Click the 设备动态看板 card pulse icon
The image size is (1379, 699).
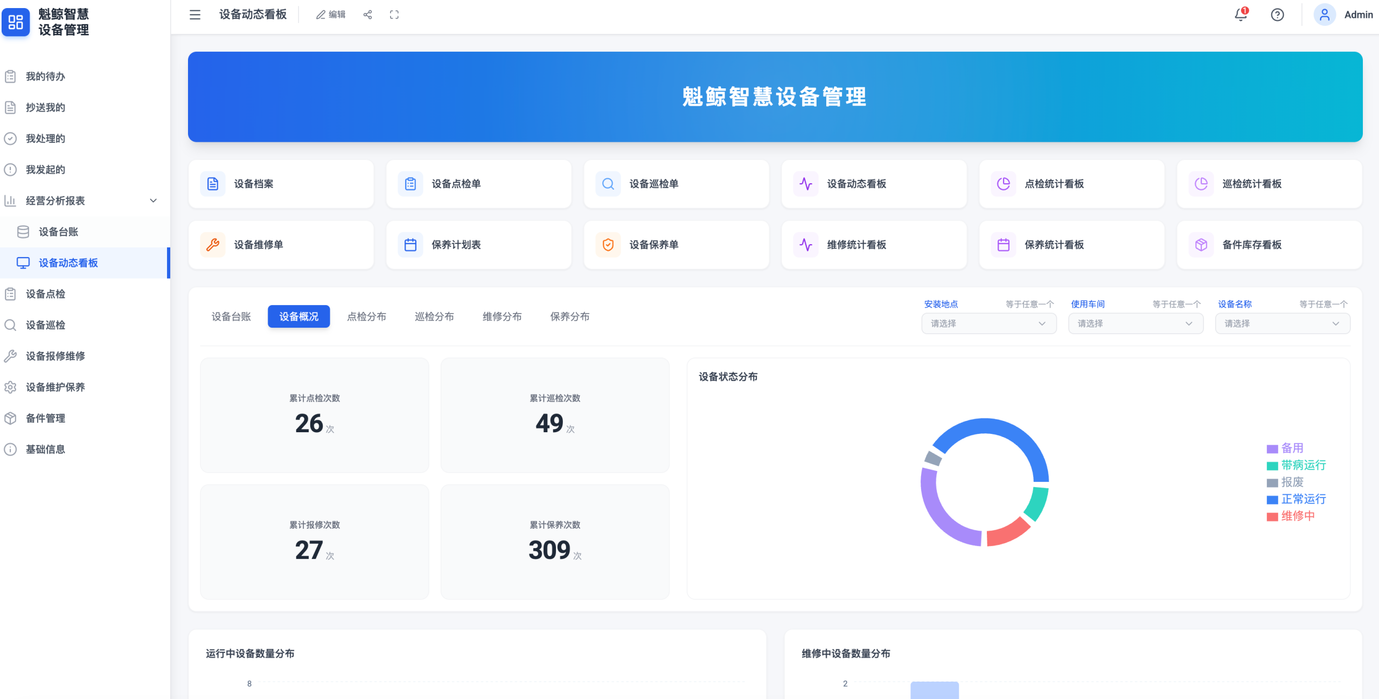click(x=806, y=184)
